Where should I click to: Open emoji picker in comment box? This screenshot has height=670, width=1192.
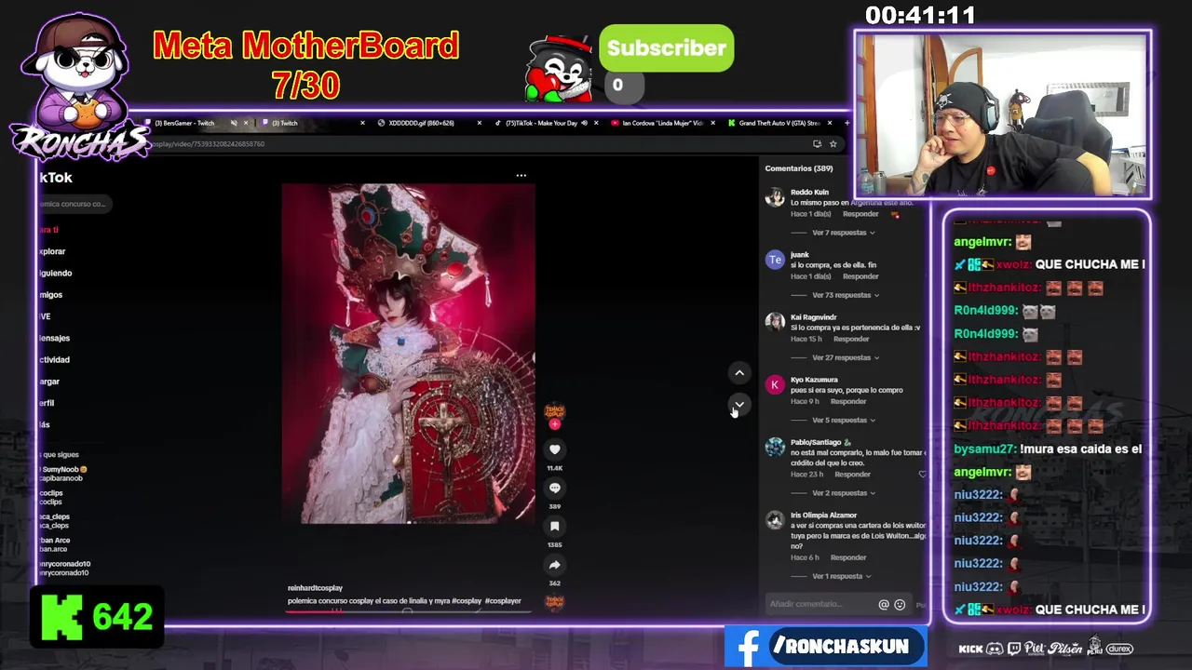(x=900, y=605)
